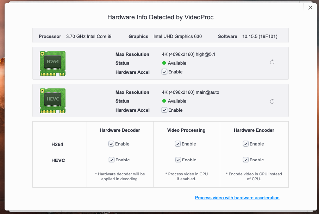Uncheck HEVC Hardware Decoder Enable
This screenshot has width=319, height=214.
pos(112,160)
